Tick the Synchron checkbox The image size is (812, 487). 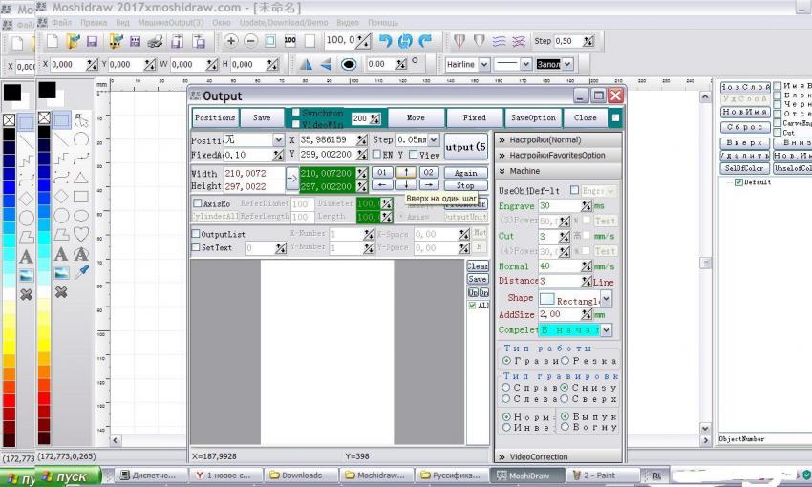pos(295,113)
